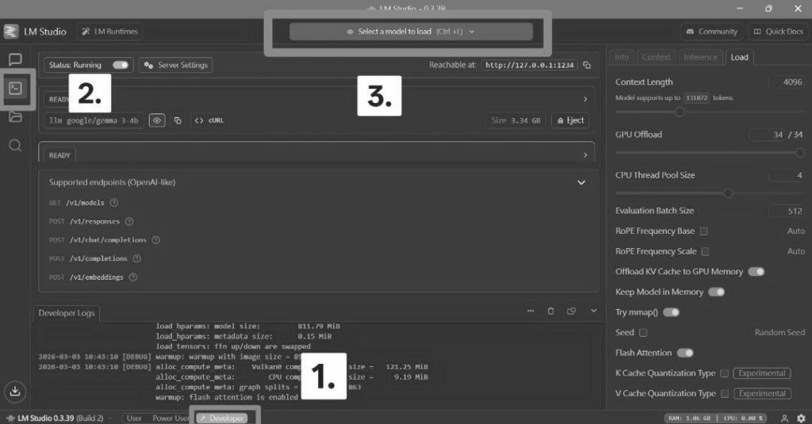Image resolution: width=812 pixels, height=424 pixels.
Task: Clear the Developer Logs with trash icon
Action: coord(550,311)
